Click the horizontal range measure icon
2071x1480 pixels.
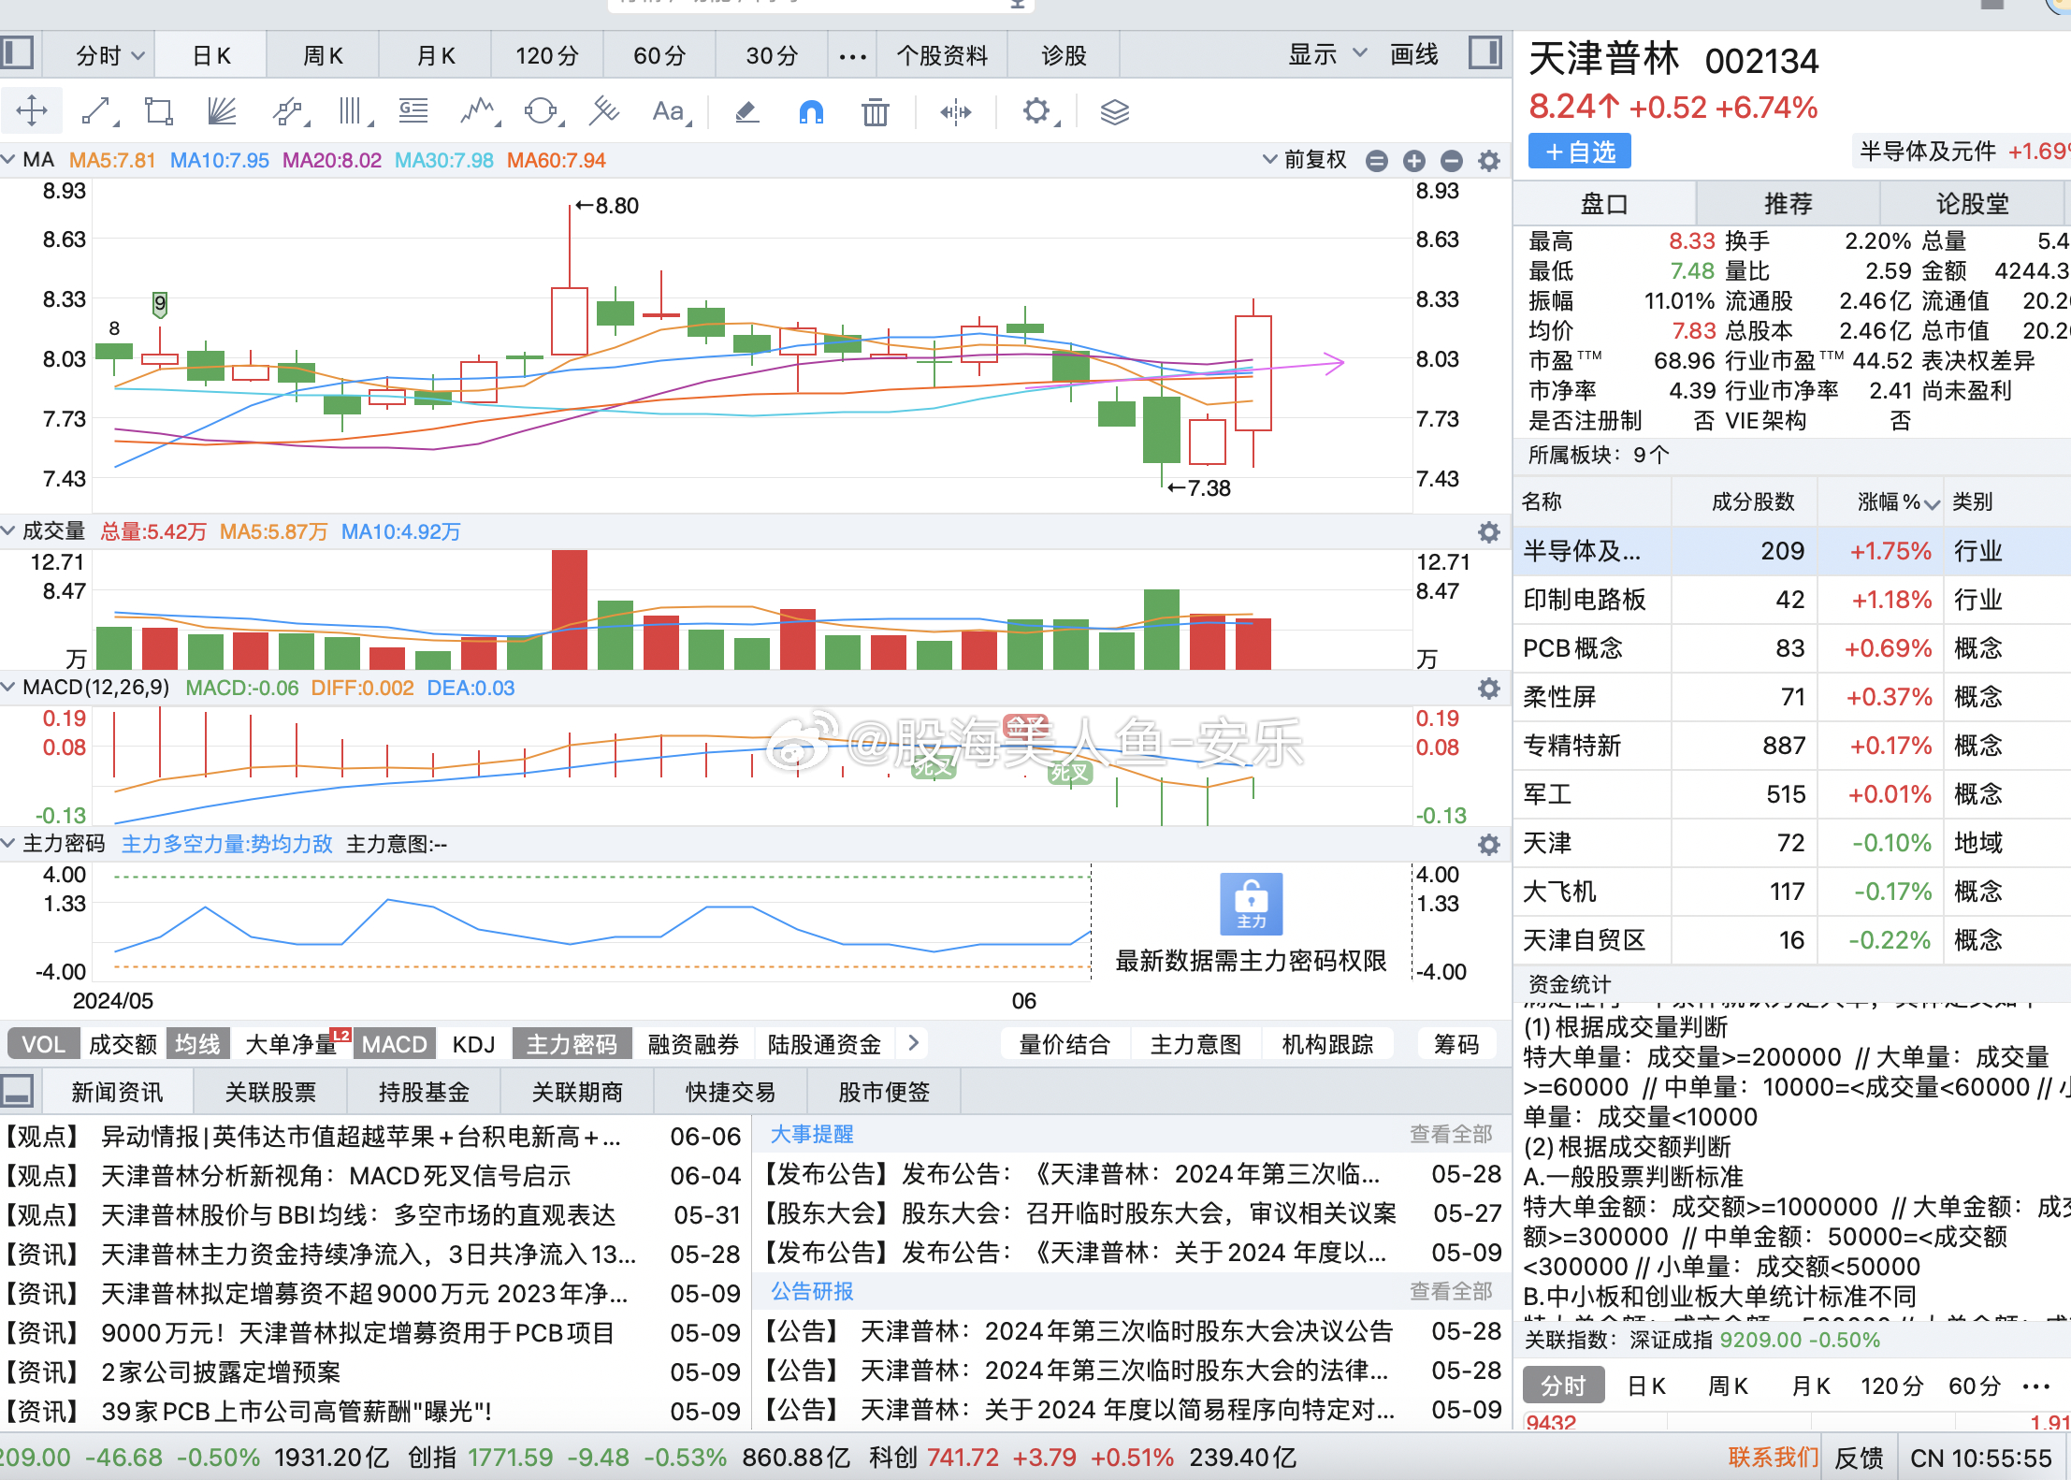click(956, 112)
